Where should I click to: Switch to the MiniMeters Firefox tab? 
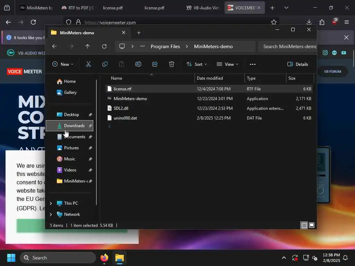(36, 8)
